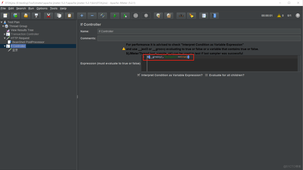
Task: Collapse the Thread Group tree node
Action: click(x=3, y=26)
